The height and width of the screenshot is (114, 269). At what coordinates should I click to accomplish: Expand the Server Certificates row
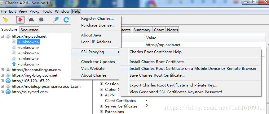[102, 106]
